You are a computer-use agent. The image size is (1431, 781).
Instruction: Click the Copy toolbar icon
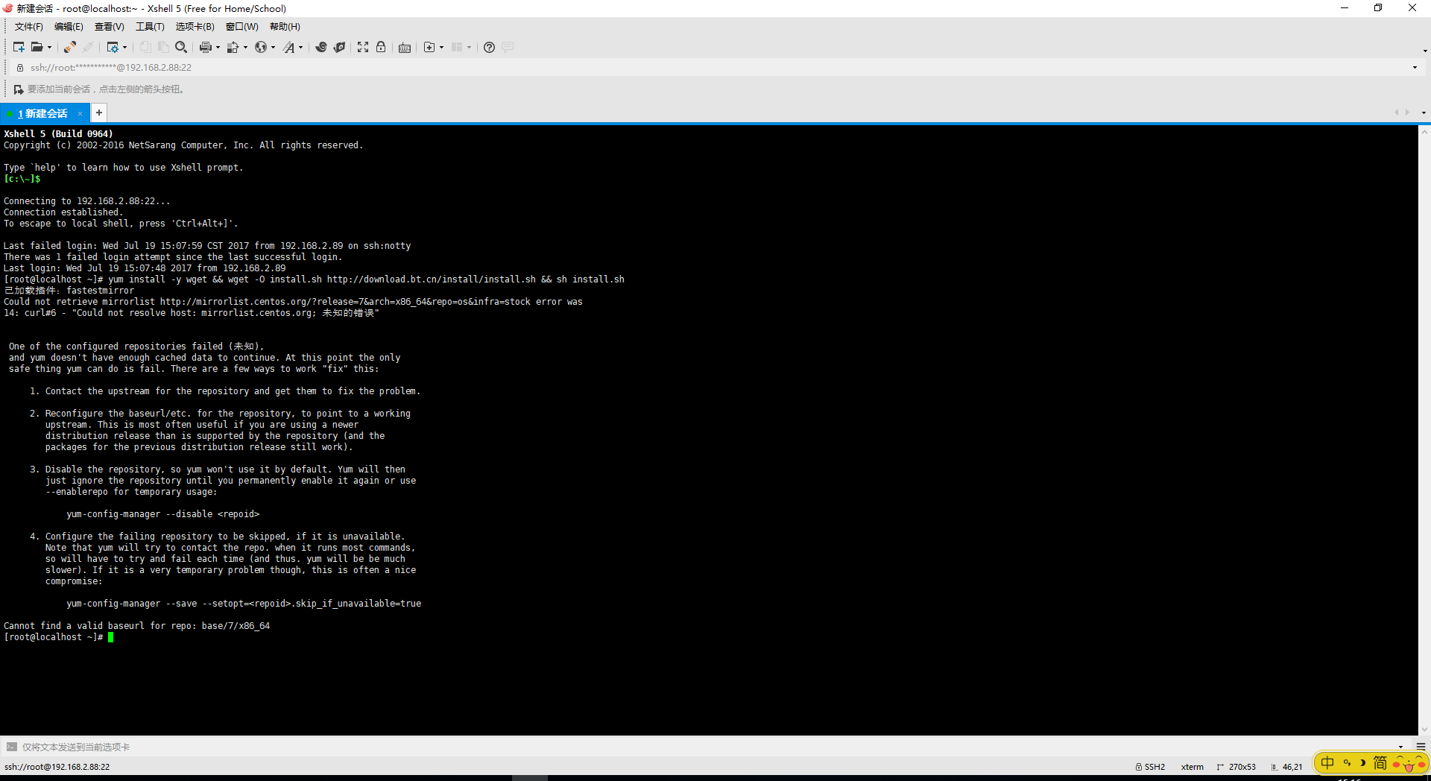point(145,47)
